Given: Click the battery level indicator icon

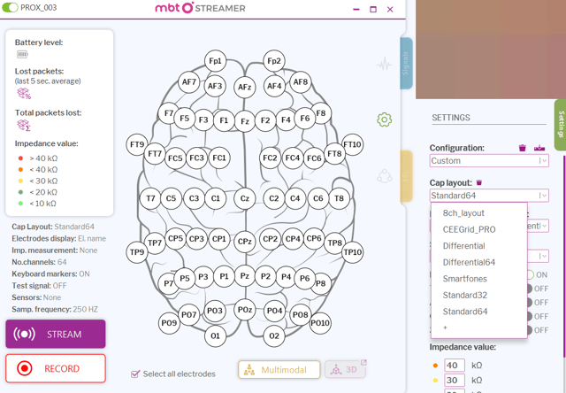Looking at the screenshot, I should 22,54.
